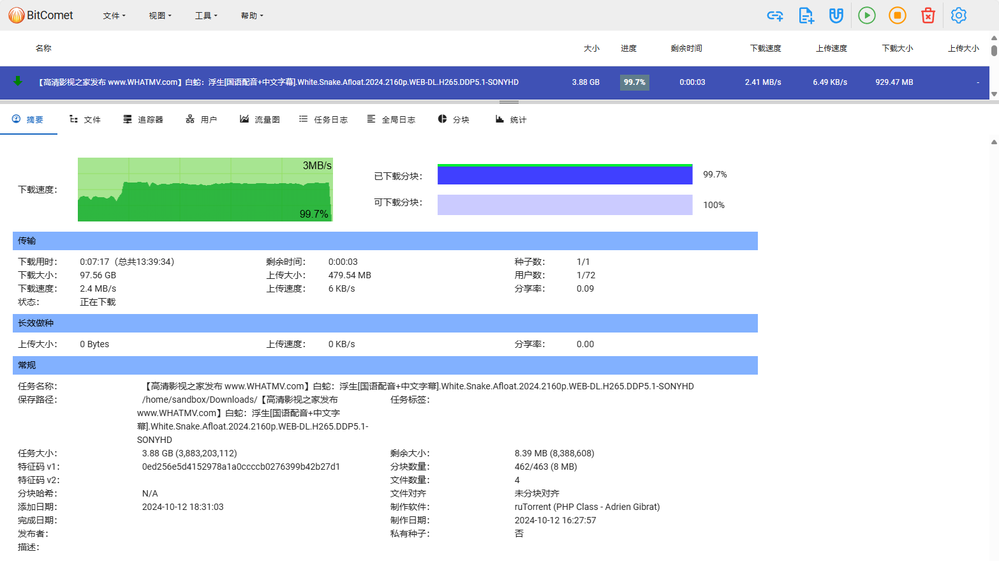This screenshot has width=999, height=561.
Task: Click the 2.41 MB/s speed in task row
Action: 763,82
